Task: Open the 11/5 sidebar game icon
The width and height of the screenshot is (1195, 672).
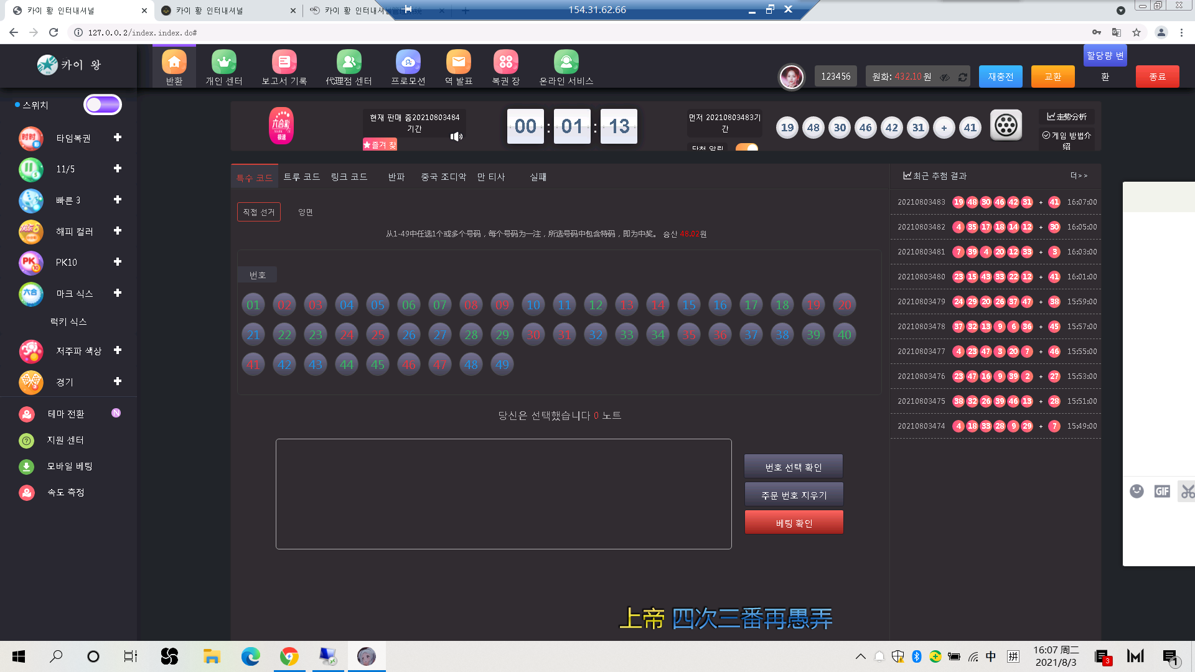Action: (31, 169)
